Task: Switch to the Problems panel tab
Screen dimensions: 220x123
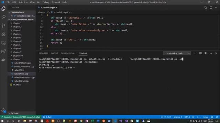Action: pyautogui.click(x=43, y=53)
